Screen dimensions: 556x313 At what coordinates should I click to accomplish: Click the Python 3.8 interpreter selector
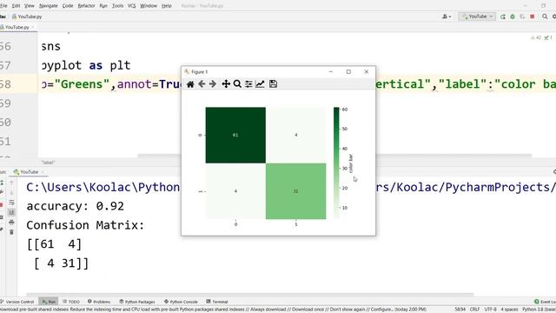[539, 310]
